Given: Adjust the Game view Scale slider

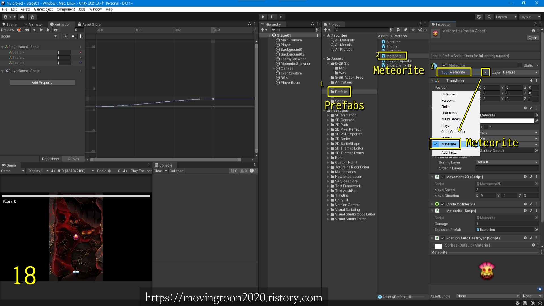Looking at the screenshot, I should [112, 171].
